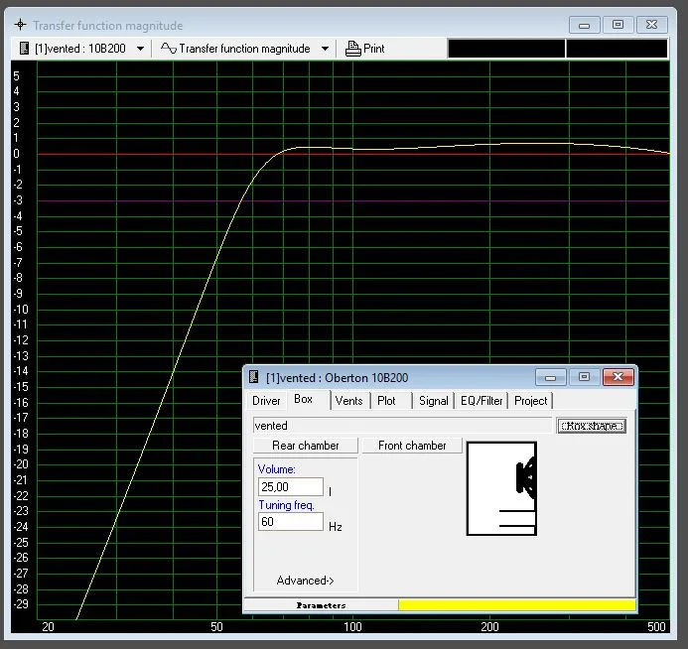Image resolution: width=688 pixels, height=649 pixels.
Task: Maximize the Oberton 10B200 dialog
Action: pyautogui.click(x=584, y=377)
